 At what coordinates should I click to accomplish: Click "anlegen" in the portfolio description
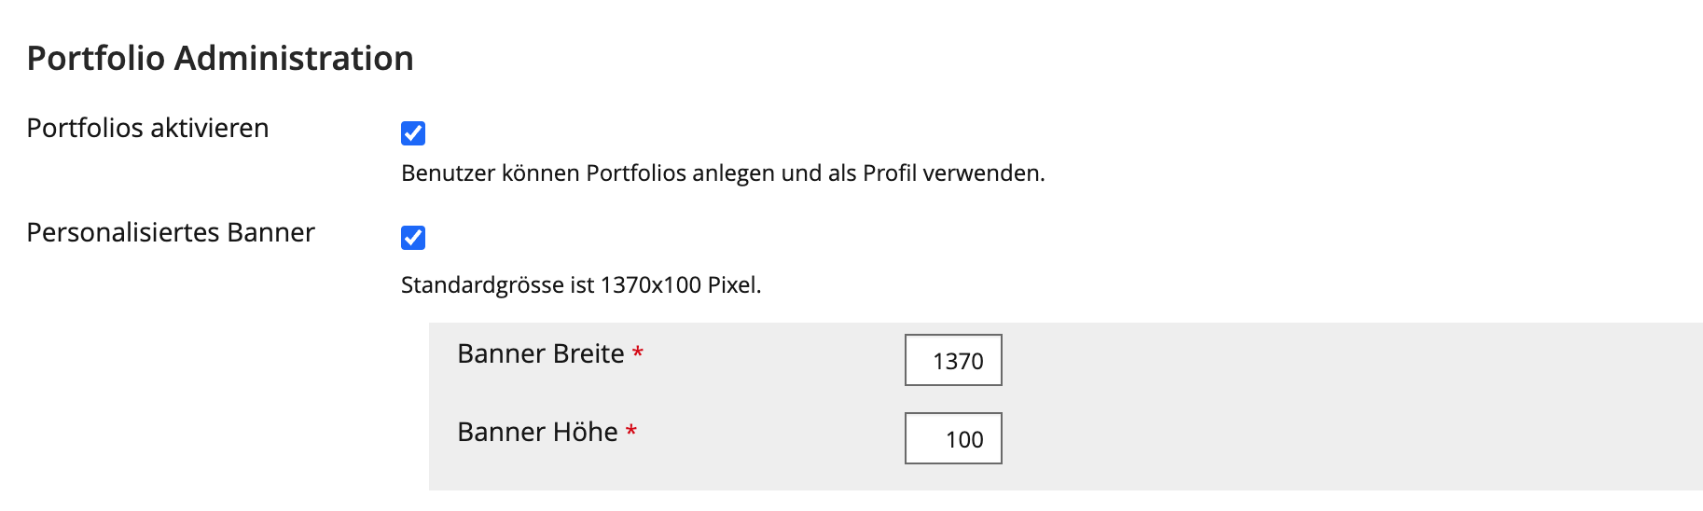[x=733, y=173]
